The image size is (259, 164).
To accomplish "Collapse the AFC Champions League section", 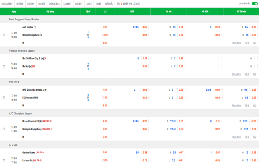I will pos(20,113).
